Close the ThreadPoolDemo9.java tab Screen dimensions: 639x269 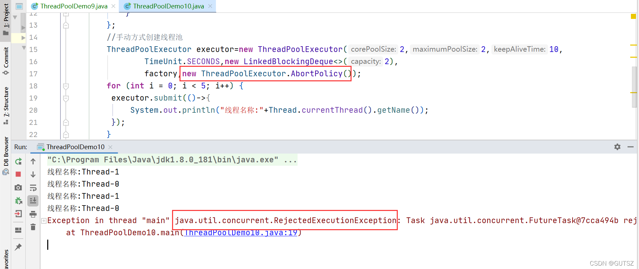[x=113, y=6]
